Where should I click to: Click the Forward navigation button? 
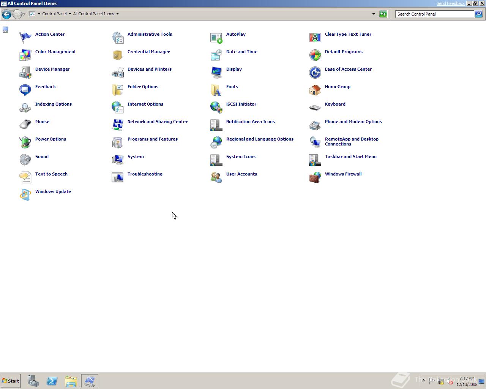(x=17, y=14)
